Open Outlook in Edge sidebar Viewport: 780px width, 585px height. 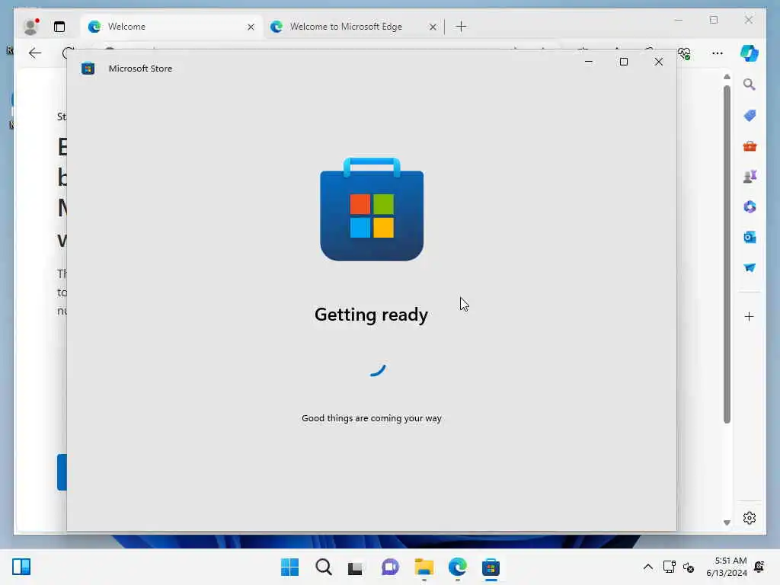coord(750,238)
